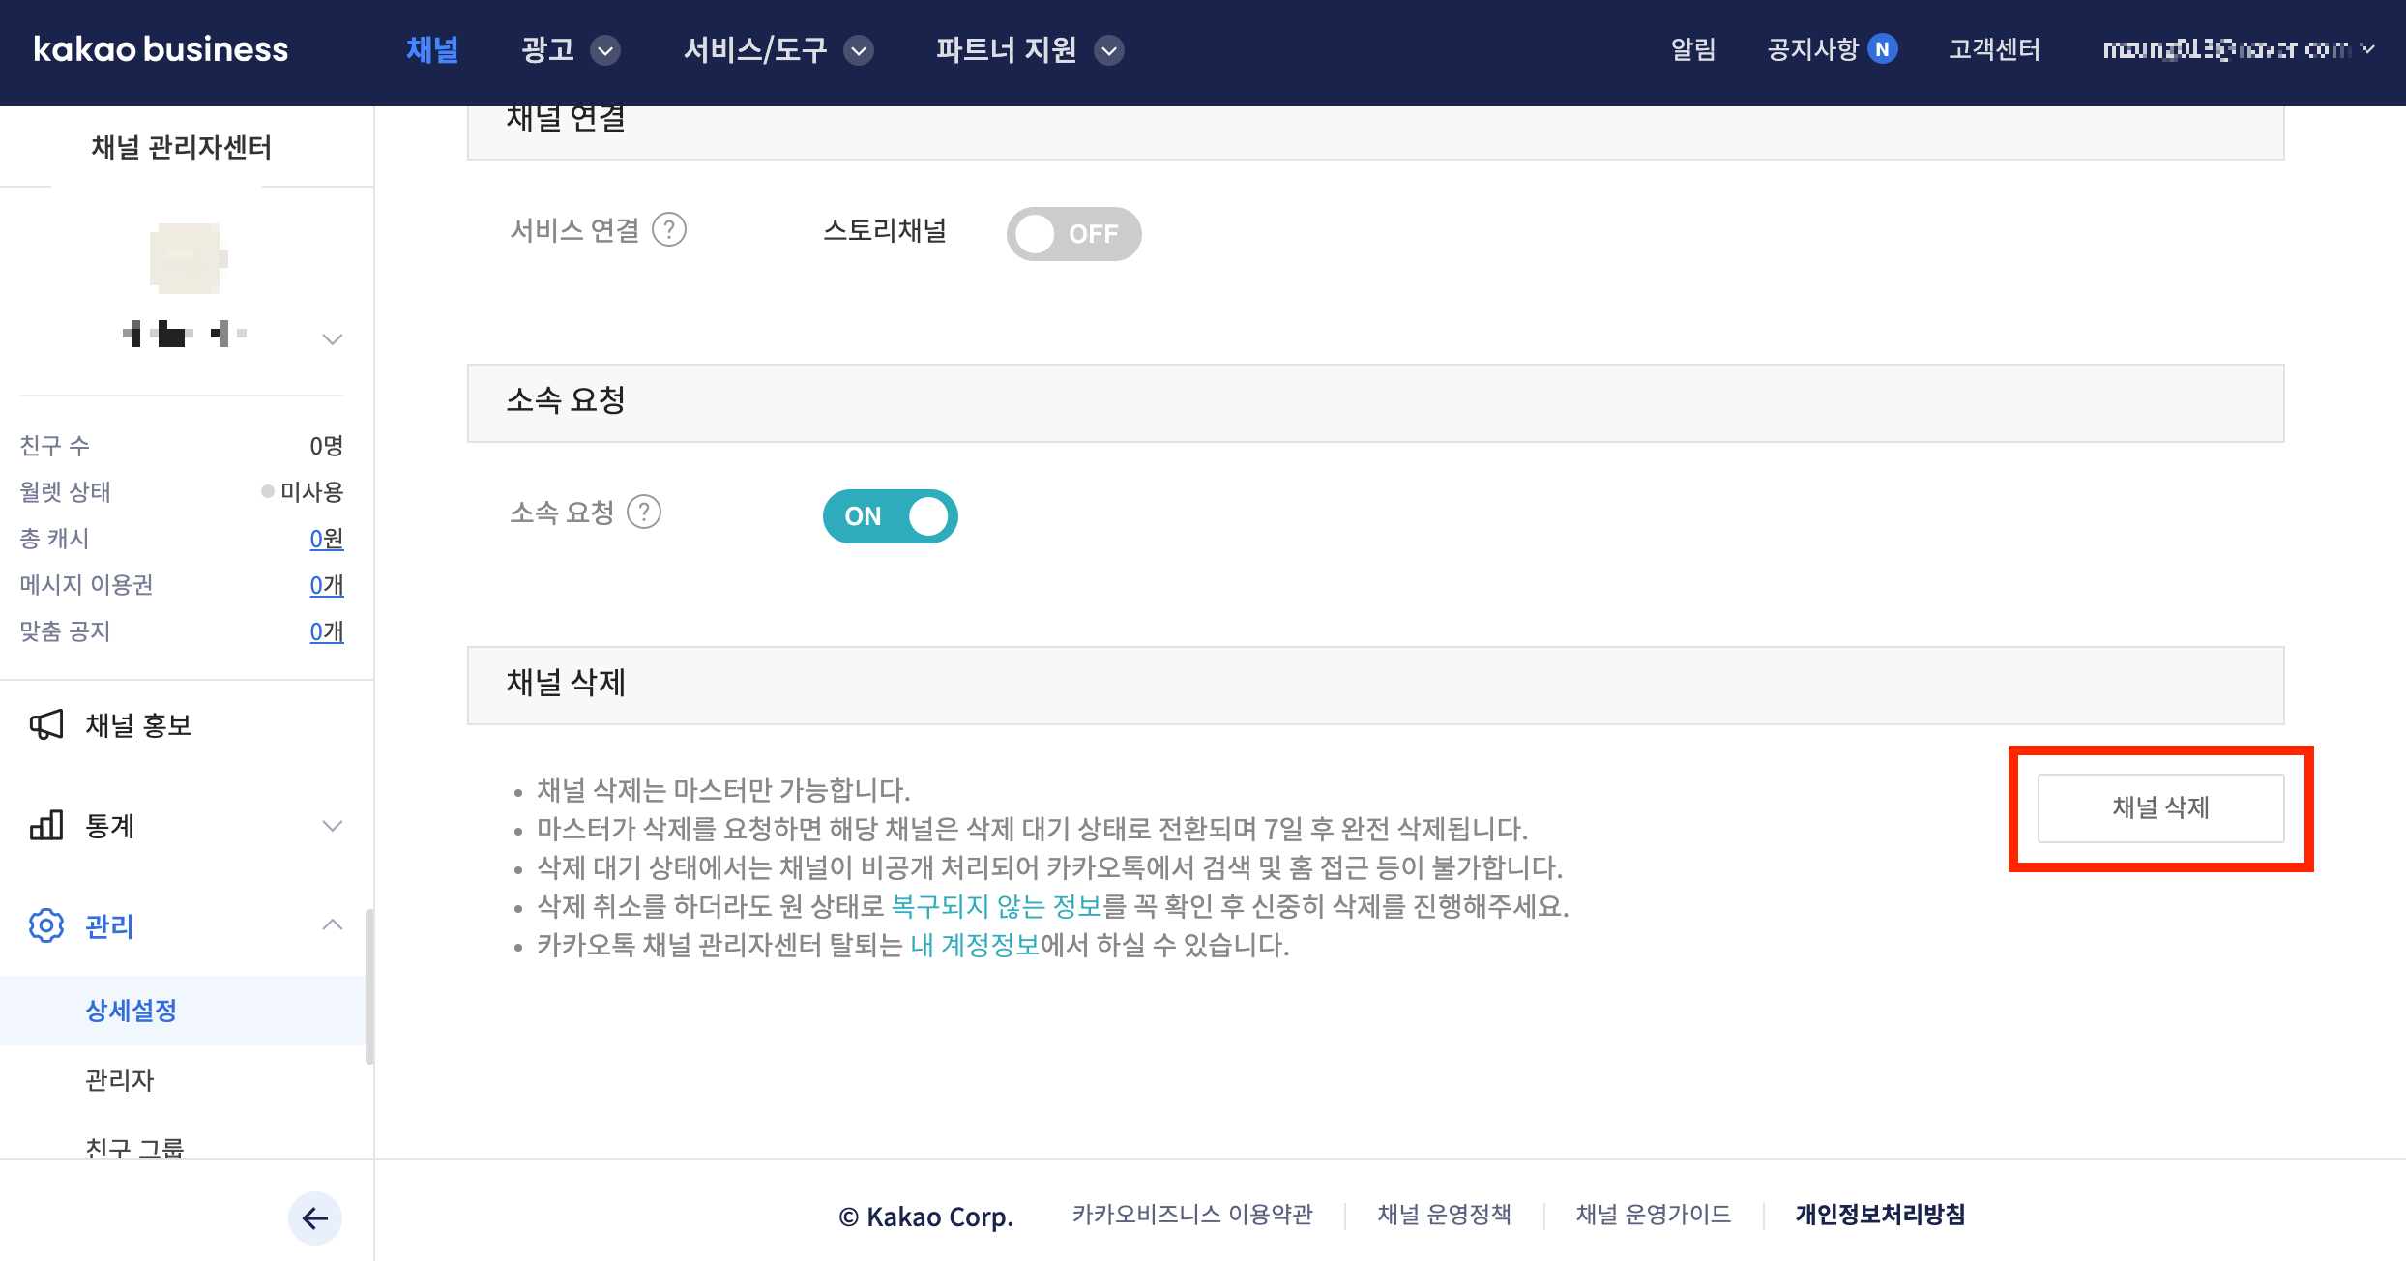Screen dimensions: 2406x1261
Task: Click the N badge beside 공지사항
Action: 1882,49
